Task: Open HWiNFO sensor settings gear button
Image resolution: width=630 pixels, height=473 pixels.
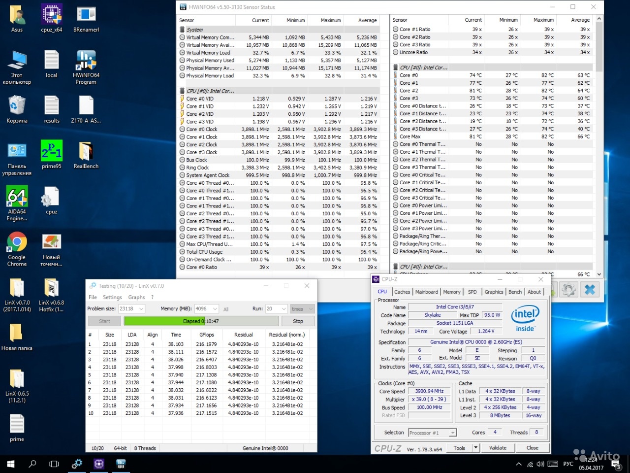Action: pos(568,289)
